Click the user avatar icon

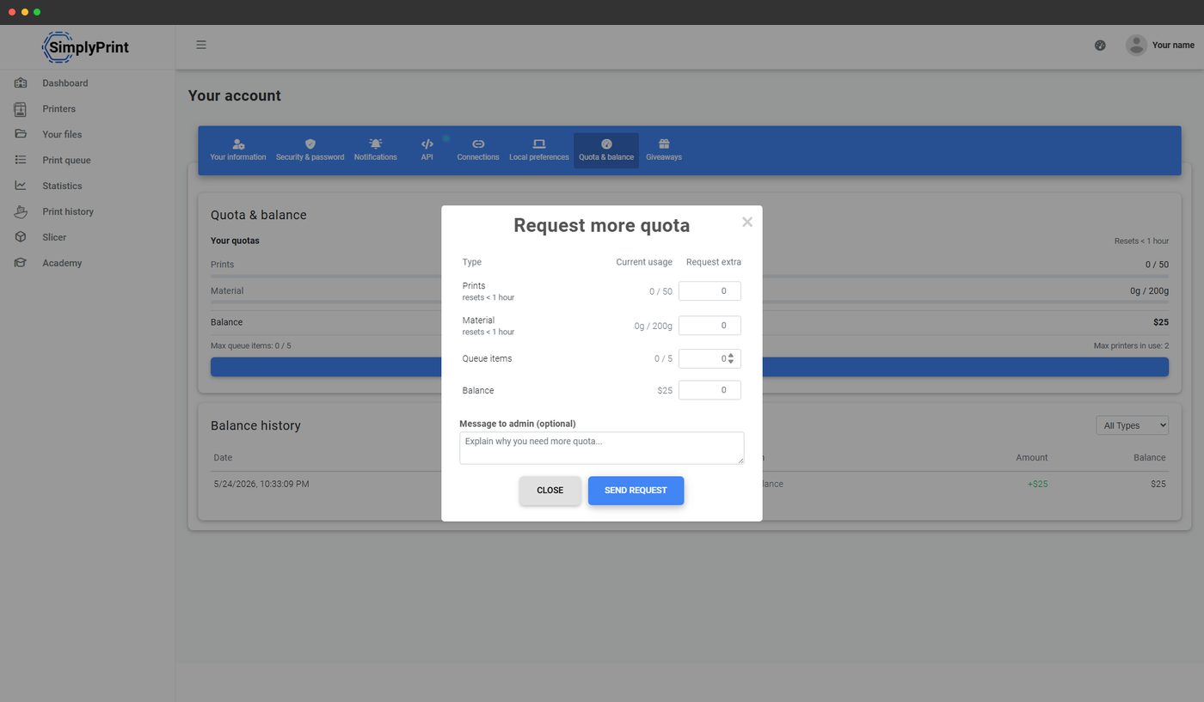[x=1136, y=46]
